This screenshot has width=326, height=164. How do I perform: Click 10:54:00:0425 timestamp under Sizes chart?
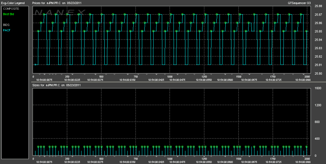point(156,162)
